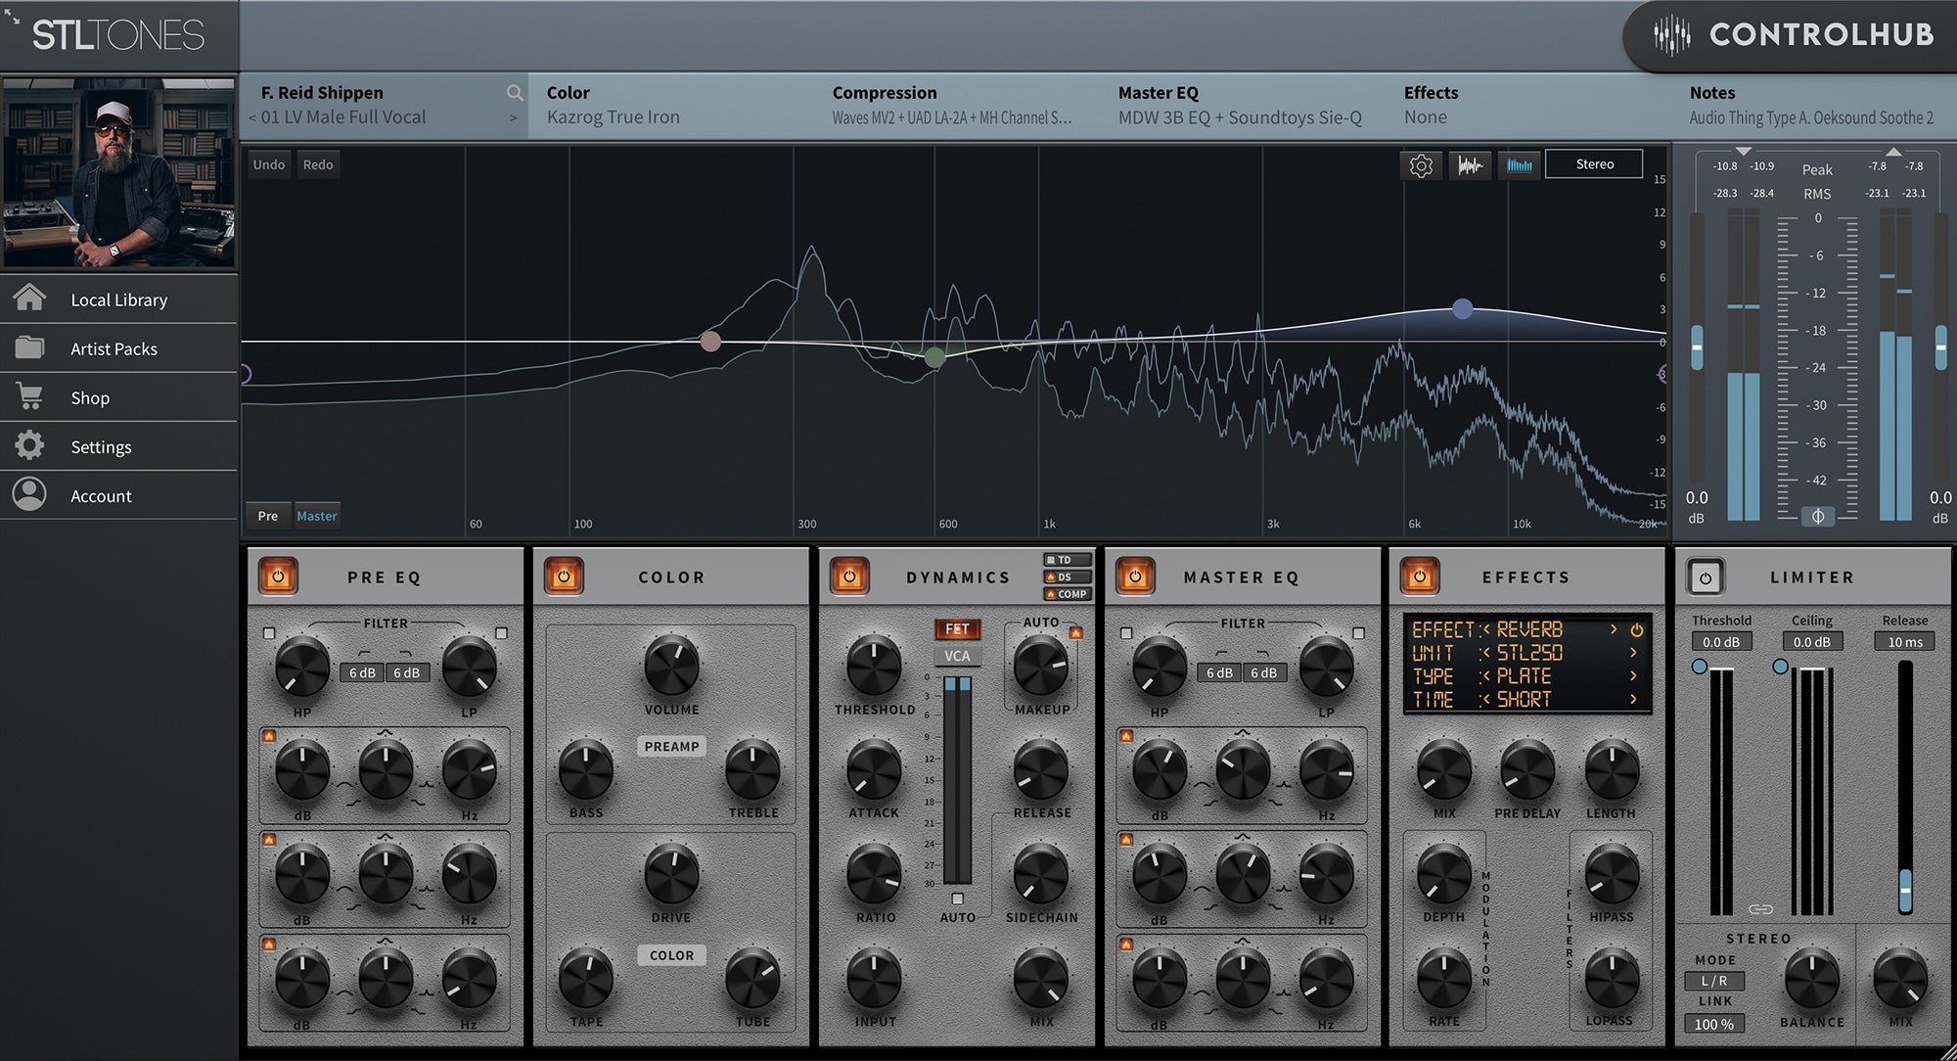Open the Stereo channel mode dropdown
Viewport: 1957px width, 1061px height.
1594,164
